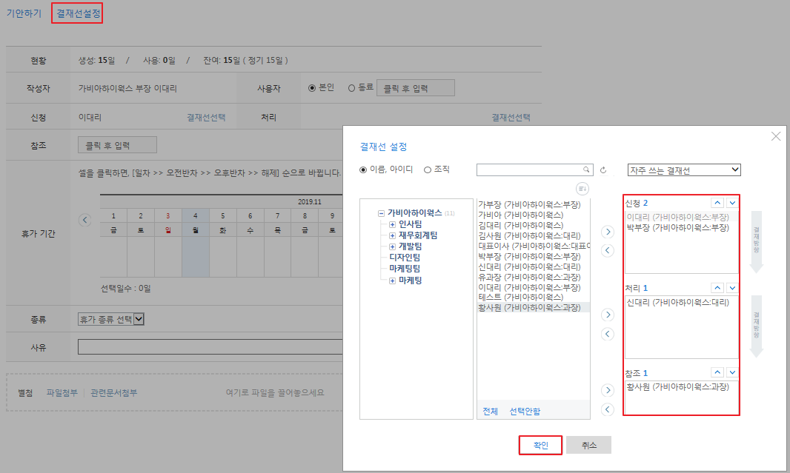Click the sort icon above the member list
The height and width of the screenshot is (473, 790).
coord(582,188)
